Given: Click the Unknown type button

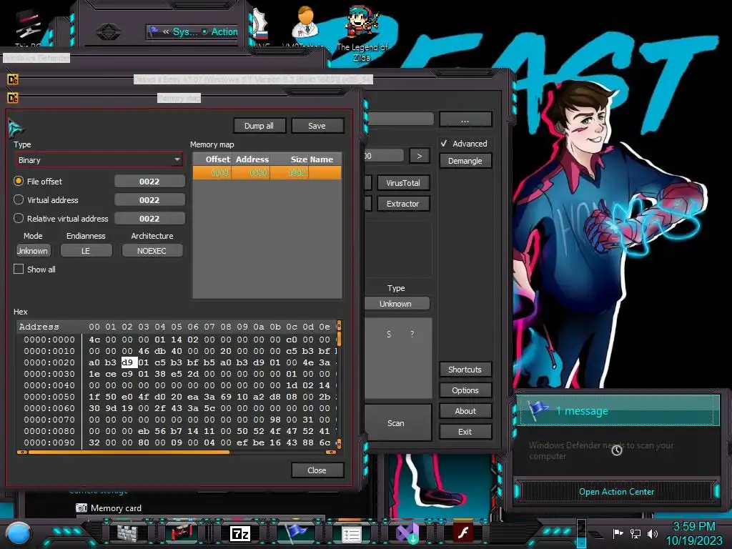Looking at the screenshot, I should click(396, 303).
